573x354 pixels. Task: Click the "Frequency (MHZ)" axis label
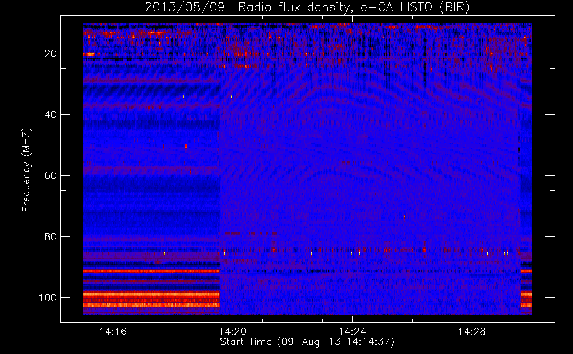(x=27, y=170)
